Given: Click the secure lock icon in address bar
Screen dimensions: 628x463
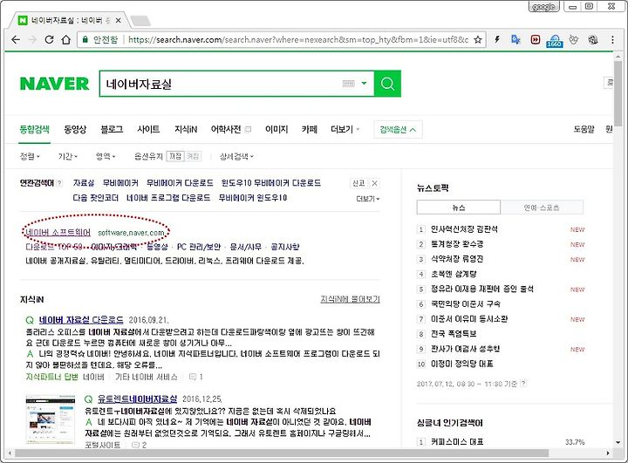Looking at the screenshot, I should pyautogui.click(x=85, y=39).
